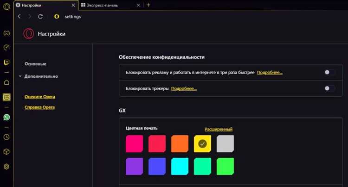Select the light gray color swatch
This screenshot has height=187, width=348.
click(225, 144)
